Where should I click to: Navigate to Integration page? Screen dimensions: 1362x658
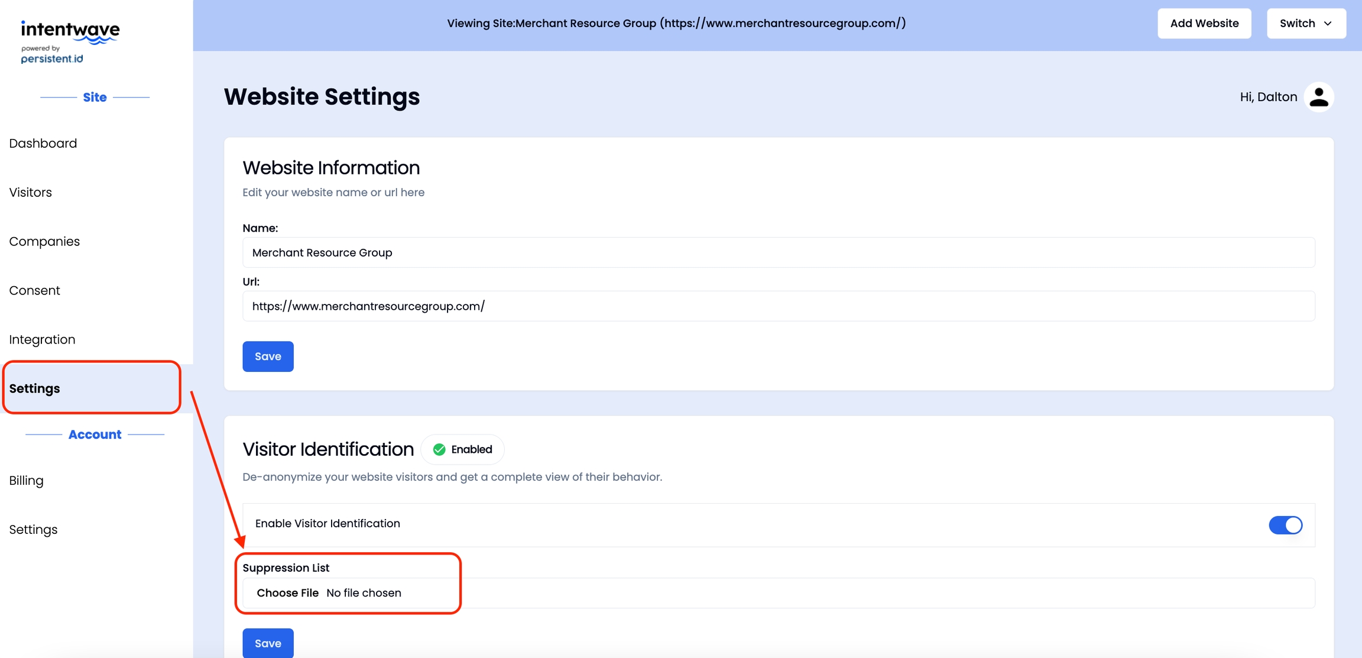(x=42, y=339)
